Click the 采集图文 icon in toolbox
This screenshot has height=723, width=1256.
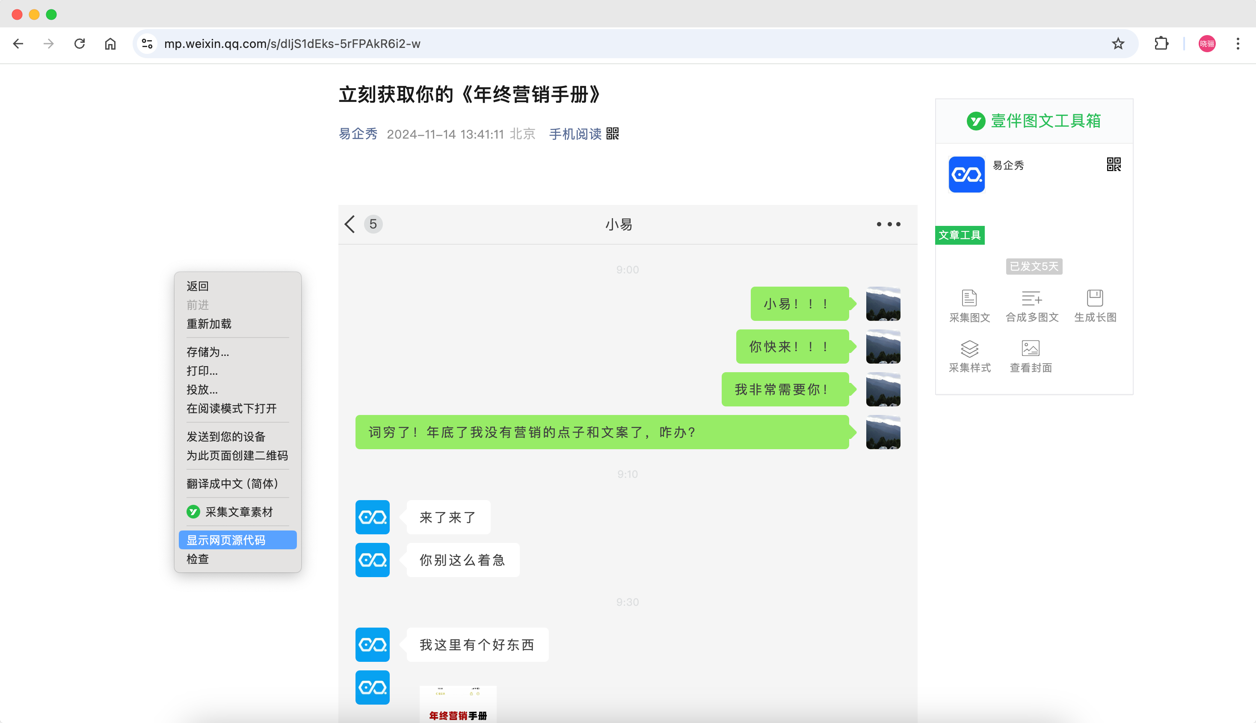click(969, 299)
